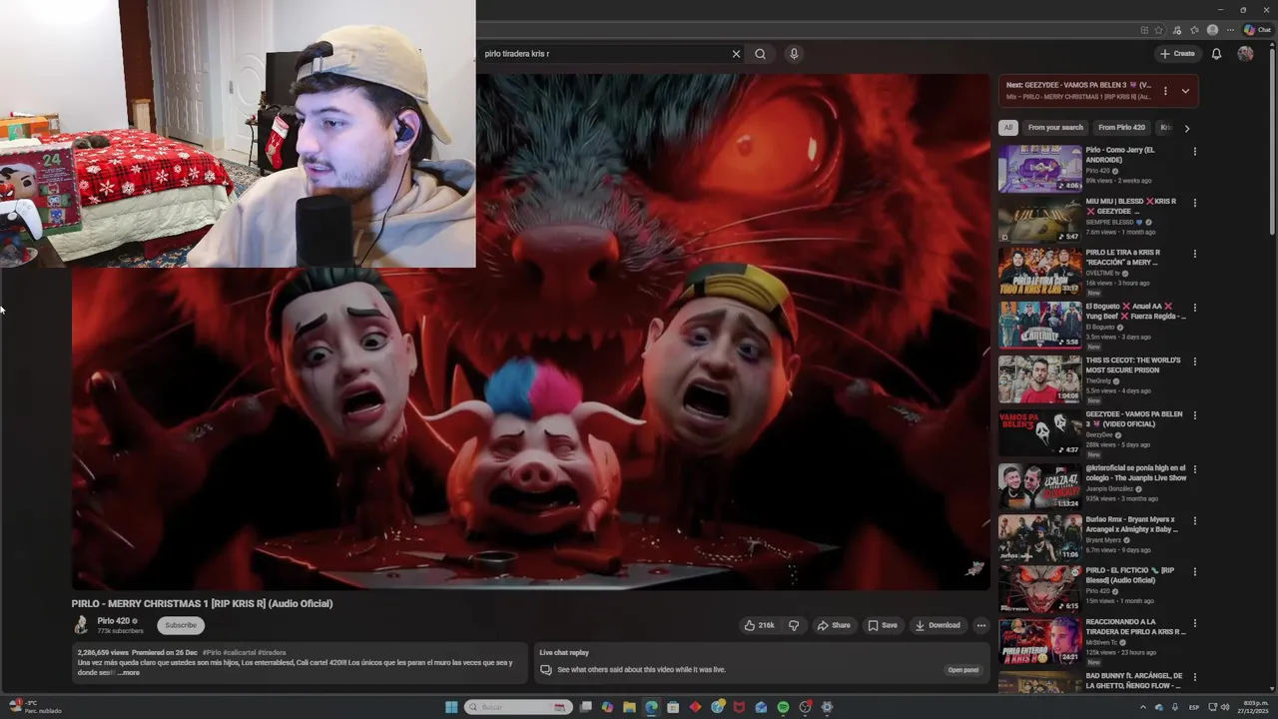Screen dimensions: 1278x719
Task: Open the notifications bell
Action: coord(1216,54)
